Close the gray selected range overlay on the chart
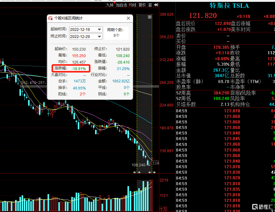Image resolution: width=275 pixels, height=212 pixels. coord(150,17)
